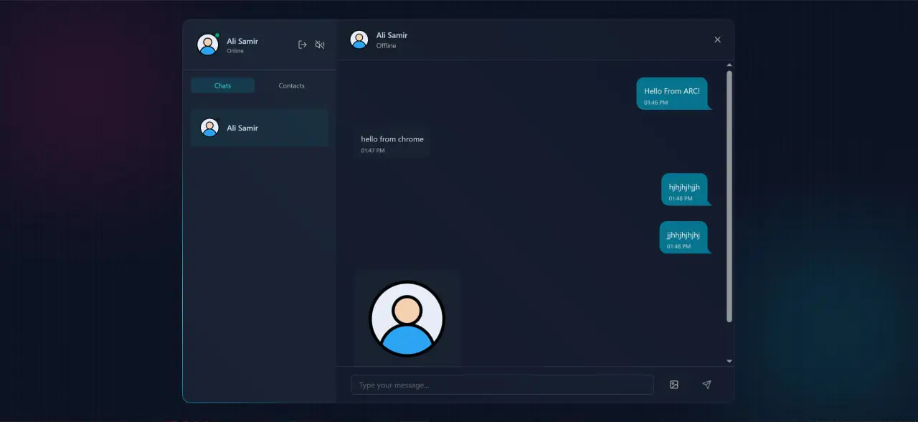Click the "hello from chrome" received message
The image size is (918, 422).
tap(392, 142)
